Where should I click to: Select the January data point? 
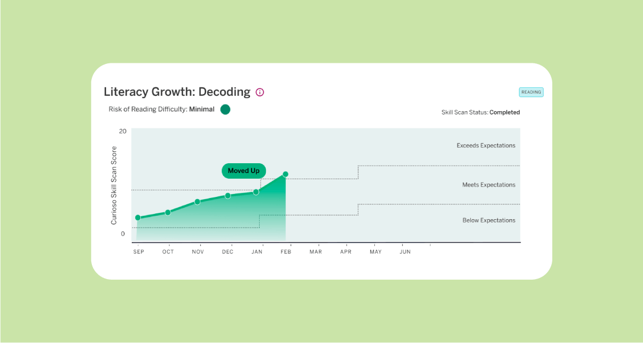pos(256,192)
